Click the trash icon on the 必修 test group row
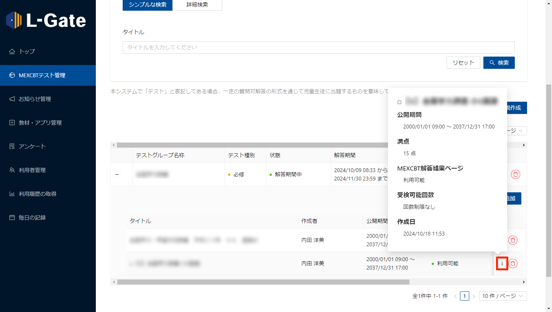The width and height of the screenshot is (552, 312). [516, 174]
